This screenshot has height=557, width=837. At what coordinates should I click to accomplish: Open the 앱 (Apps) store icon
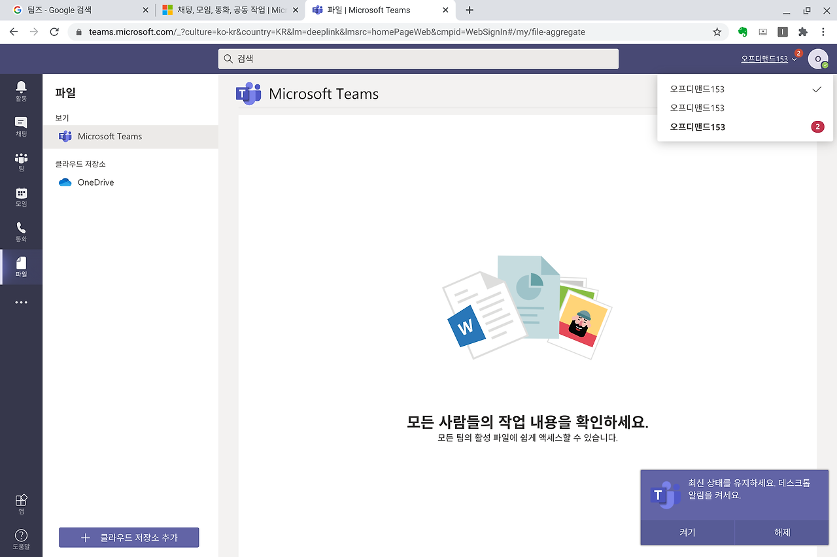21,504
